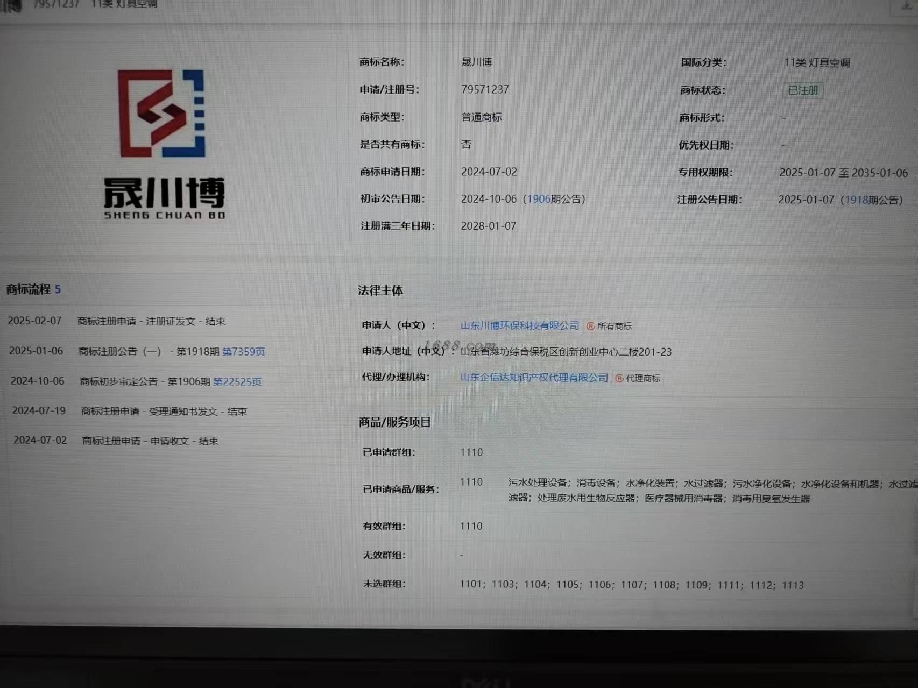Screen dimensions: 918x688
Task: Select 已申请群组 value 1110
Action: click(471, 452)
